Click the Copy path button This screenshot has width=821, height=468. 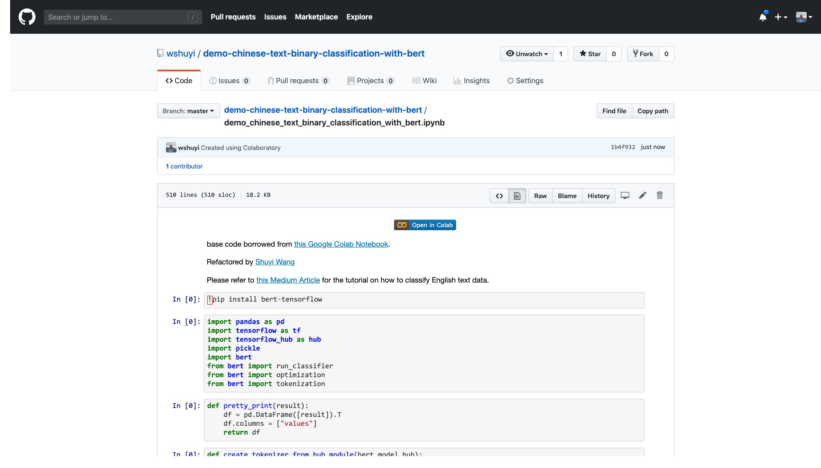652,111
